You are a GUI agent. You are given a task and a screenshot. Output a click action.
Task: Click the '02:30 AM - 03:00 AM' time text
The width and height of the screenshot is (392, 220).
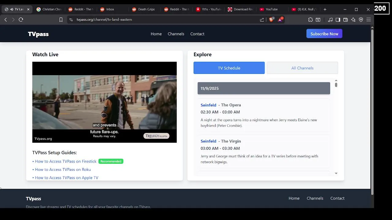(x=220, y=112)
